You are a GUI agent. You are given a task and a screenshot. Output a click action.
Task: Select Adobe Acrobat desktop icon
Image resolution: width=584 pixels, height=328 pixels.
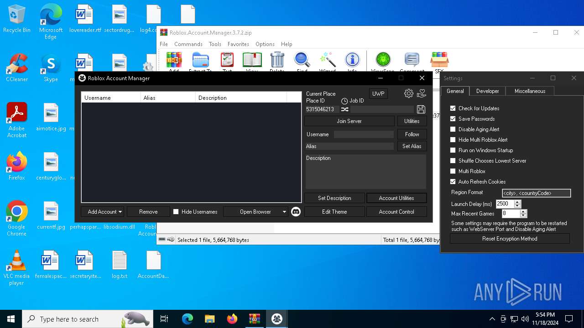pos(17,120)
